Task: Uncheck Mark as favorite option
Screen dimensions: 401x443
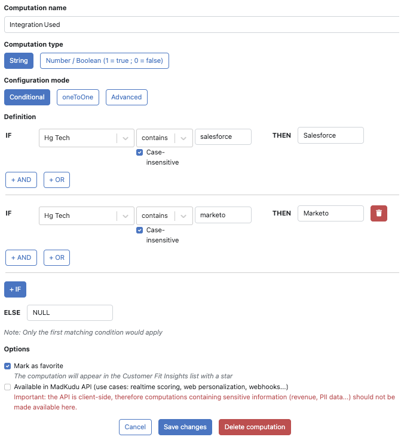Action: tap(7, 366)
